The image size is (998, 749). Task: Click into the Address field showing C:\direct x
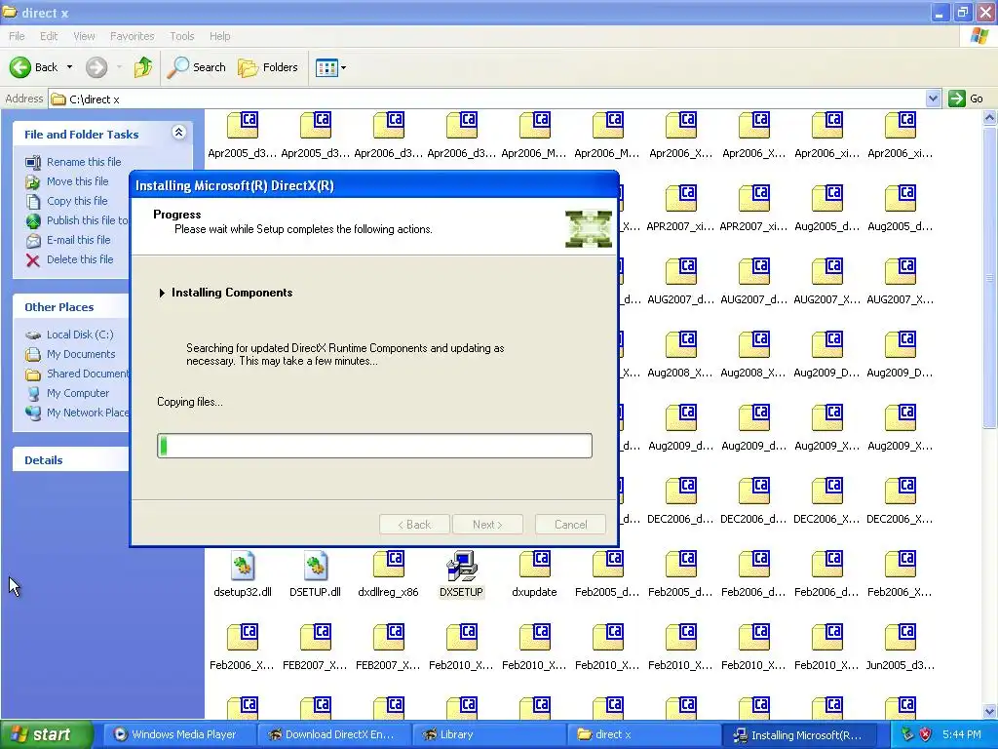pos(487,99)
